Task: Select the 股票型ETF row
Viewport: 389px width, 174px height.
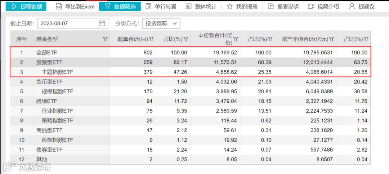Action: pyautogui.click(x=190, y=62)
